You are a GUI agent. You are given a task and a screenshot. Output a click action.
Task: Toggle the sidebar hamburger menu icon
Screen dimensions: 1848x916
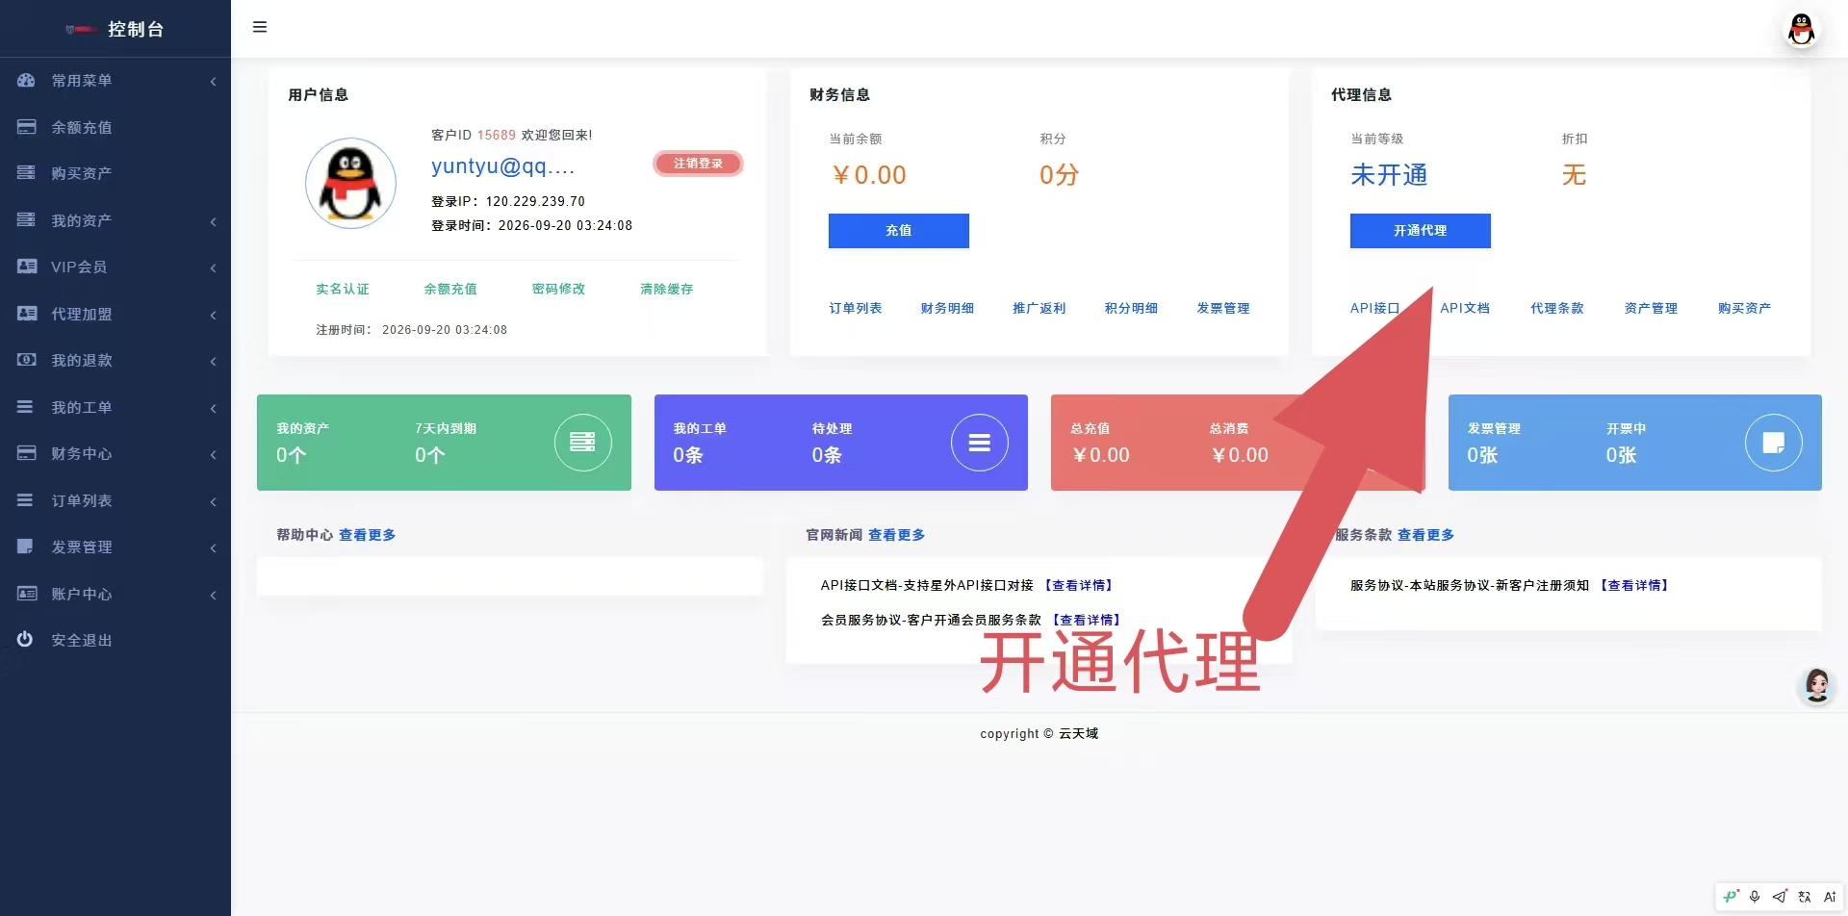pos(260,27)
